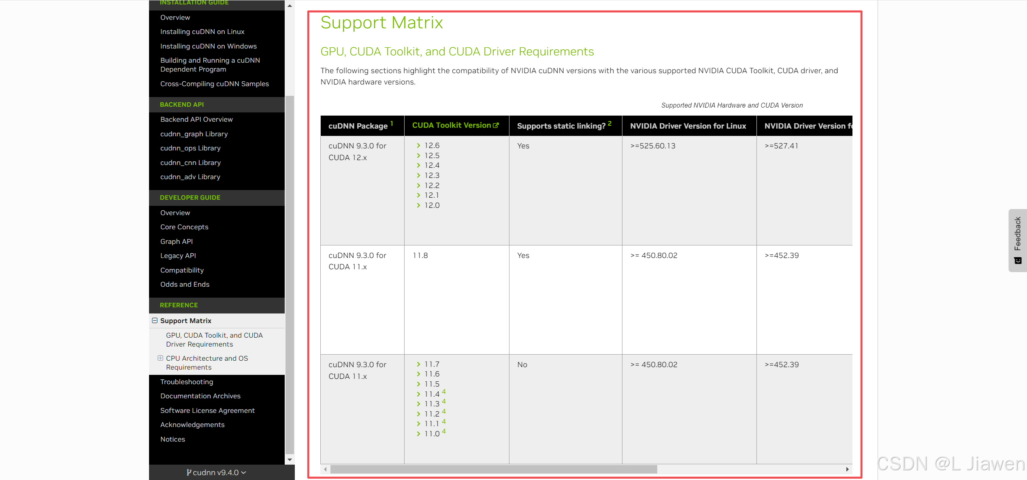Open the CUDA 12.1 toolkit link
This screenshot has width=1027, height=480.
point(432,195)
